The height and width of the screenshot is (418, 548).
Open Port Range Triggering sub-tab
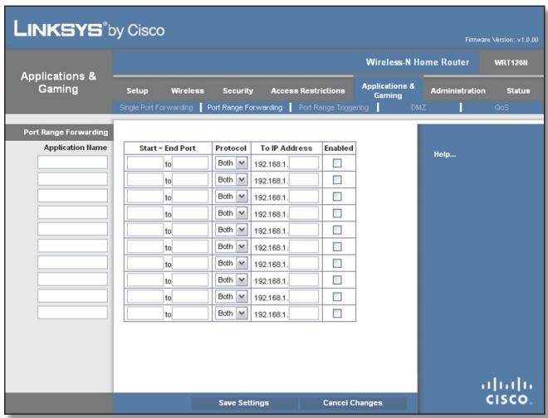334,108
